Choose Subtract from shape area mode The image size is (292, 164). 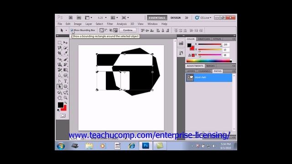[x=106, y=31]
